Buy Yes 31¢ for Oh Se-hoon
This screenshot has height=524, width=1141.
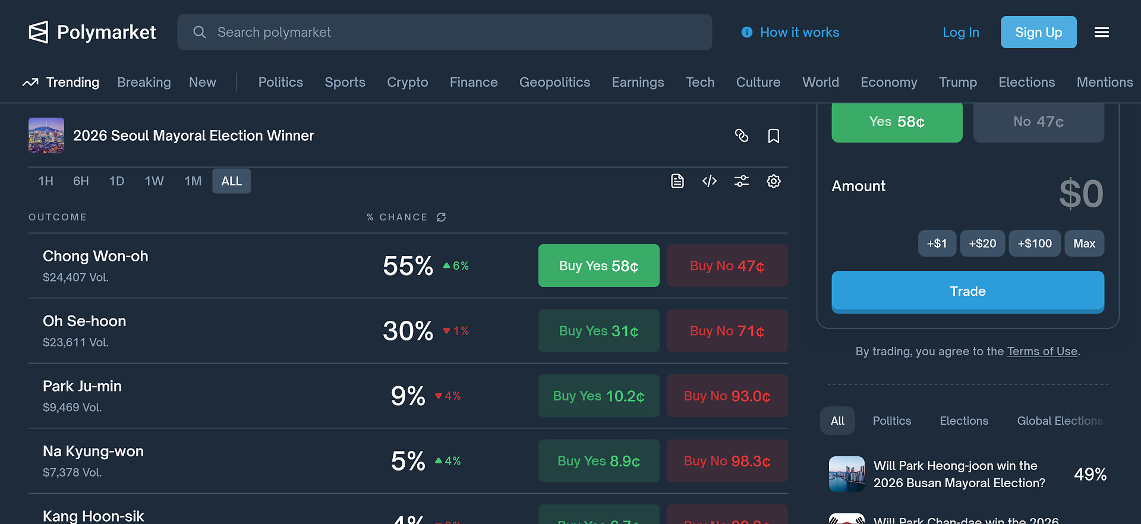[598, 331]
